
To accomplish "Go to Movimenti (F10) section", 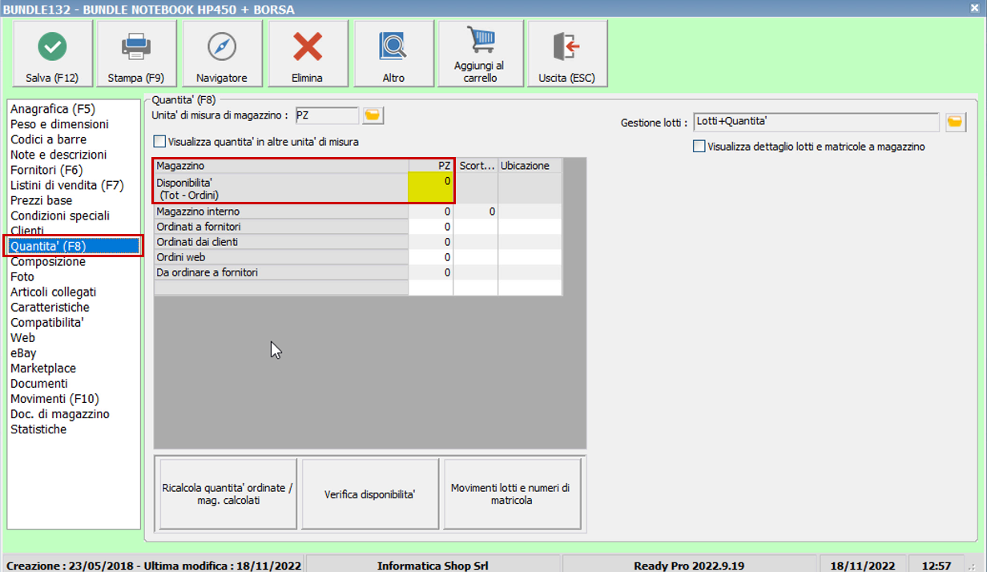I will [55, 399].
